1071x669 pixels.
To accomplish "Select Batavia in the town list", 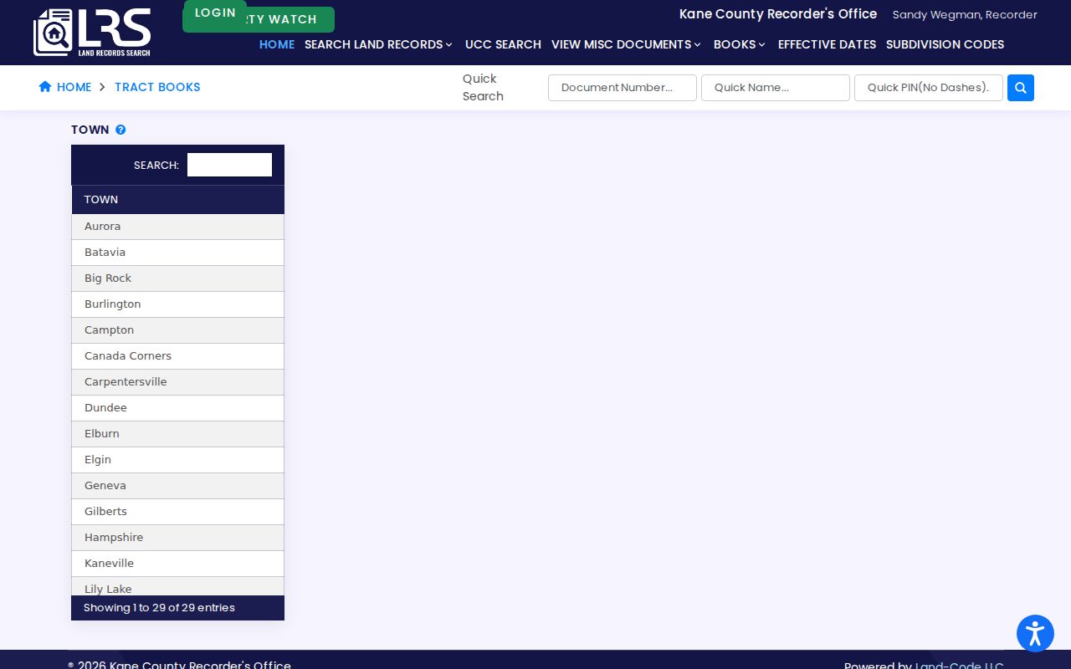I will (177, 253).
